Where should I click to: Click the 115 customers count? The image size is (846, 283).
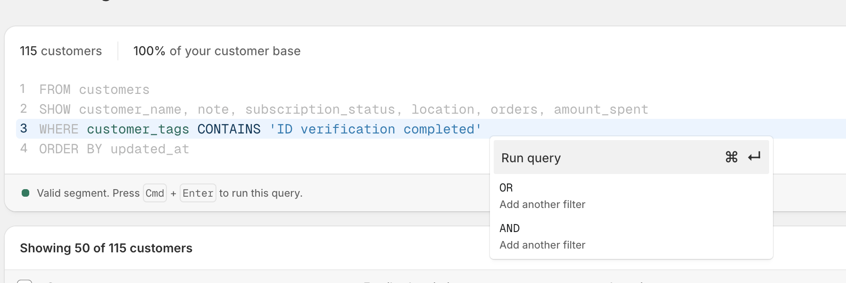point(61,51)
